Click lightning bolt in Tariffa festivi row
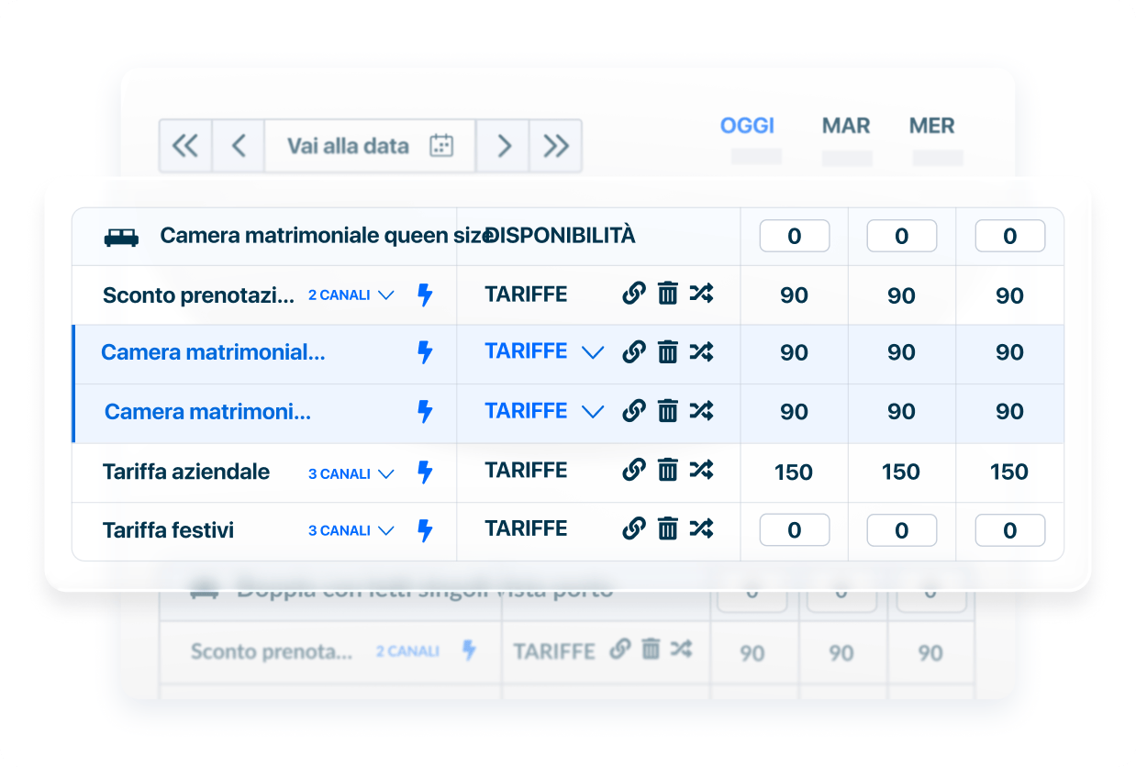Image resolution: width=1136 pixels, height=767 pixels. pyautogui.click(x=425, y=530)
